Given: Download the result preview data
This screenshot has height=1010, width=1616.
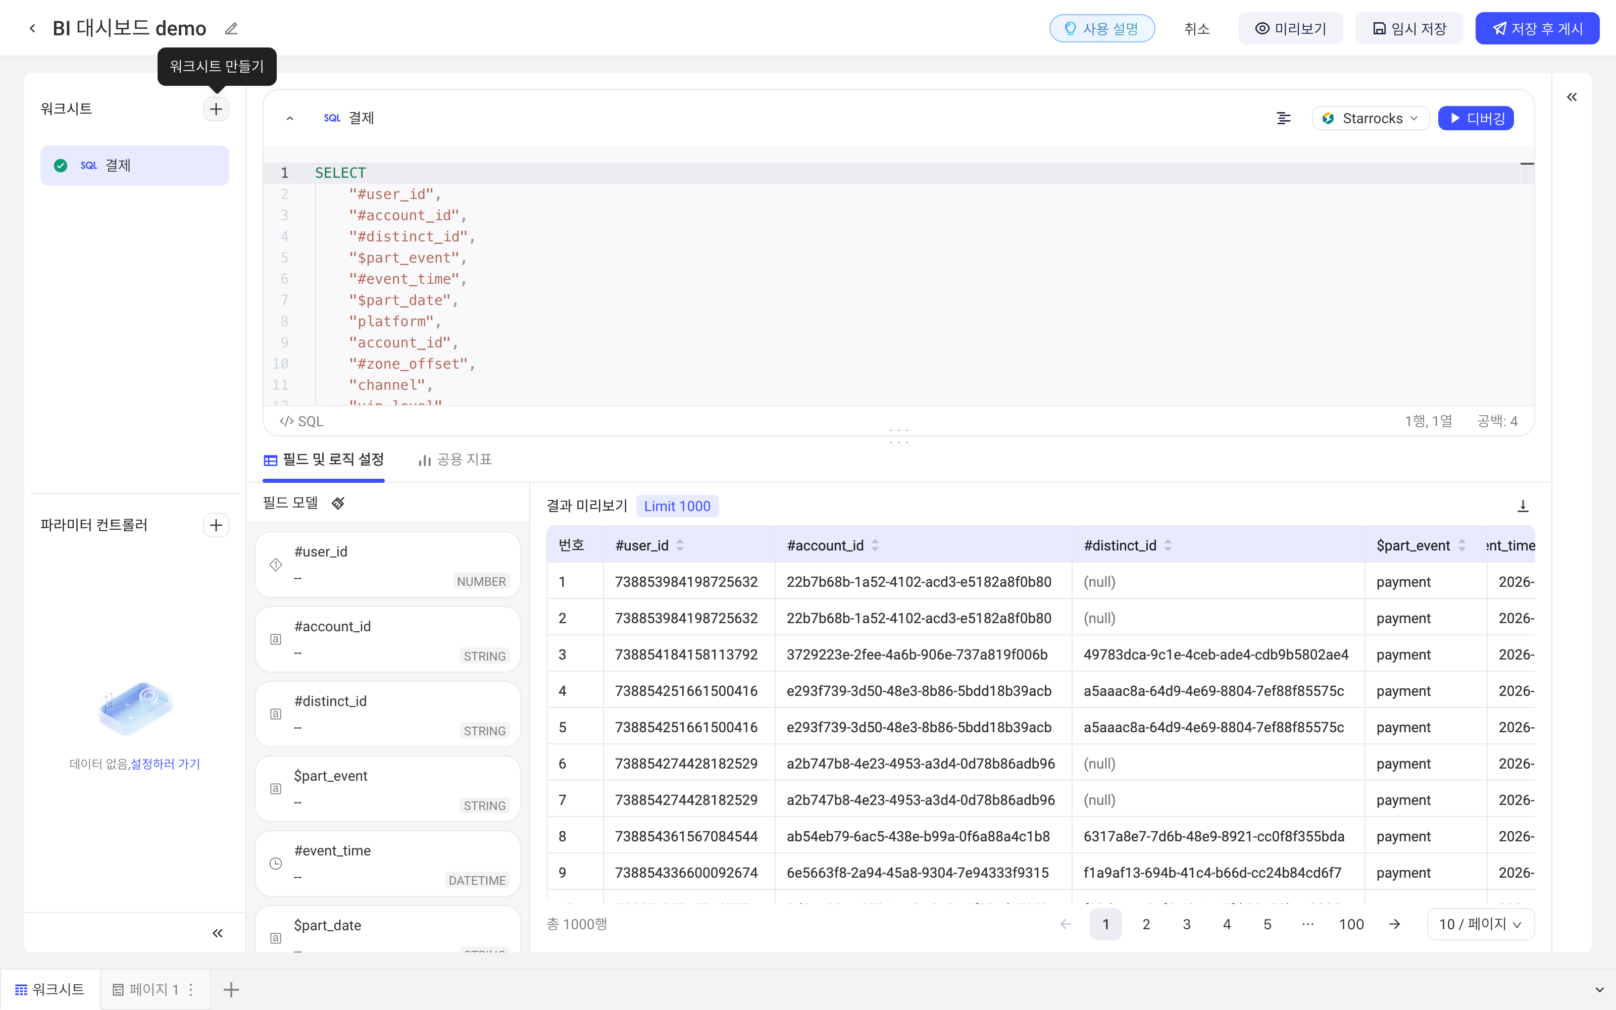Looking at the screenshot, I should (x=1523, y=507).
